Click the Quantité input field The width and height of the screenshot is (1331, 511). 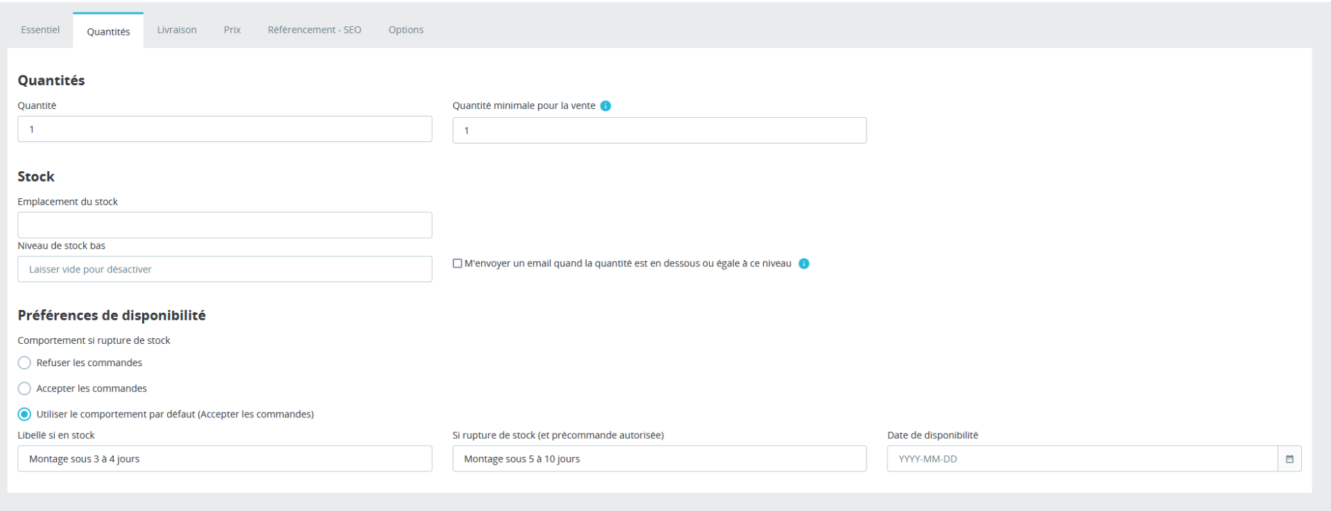(225, 129)
